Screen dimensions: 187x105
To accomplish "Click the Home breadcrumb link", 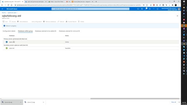I will pos(4,13).
